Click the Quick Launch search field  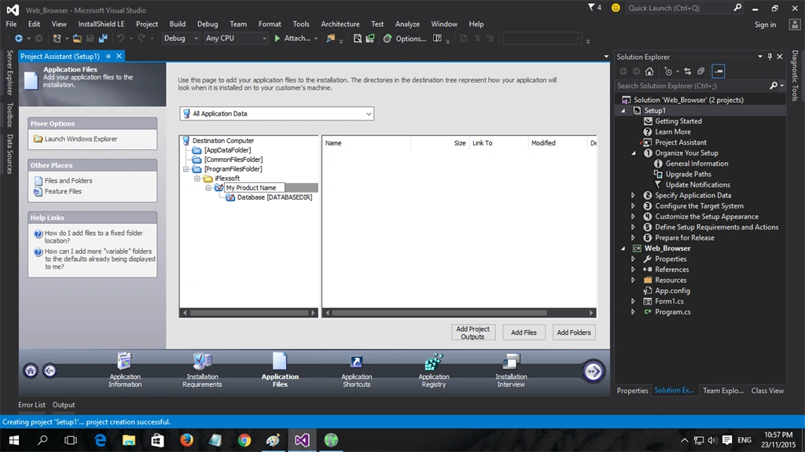click(678, 8)
